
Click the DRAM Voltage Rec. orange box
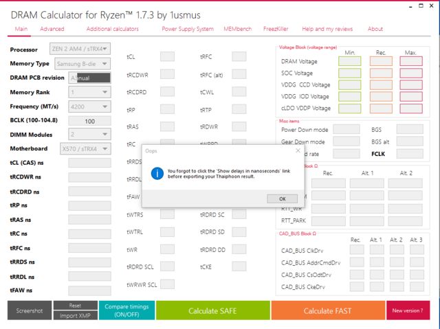coord(381,61)
